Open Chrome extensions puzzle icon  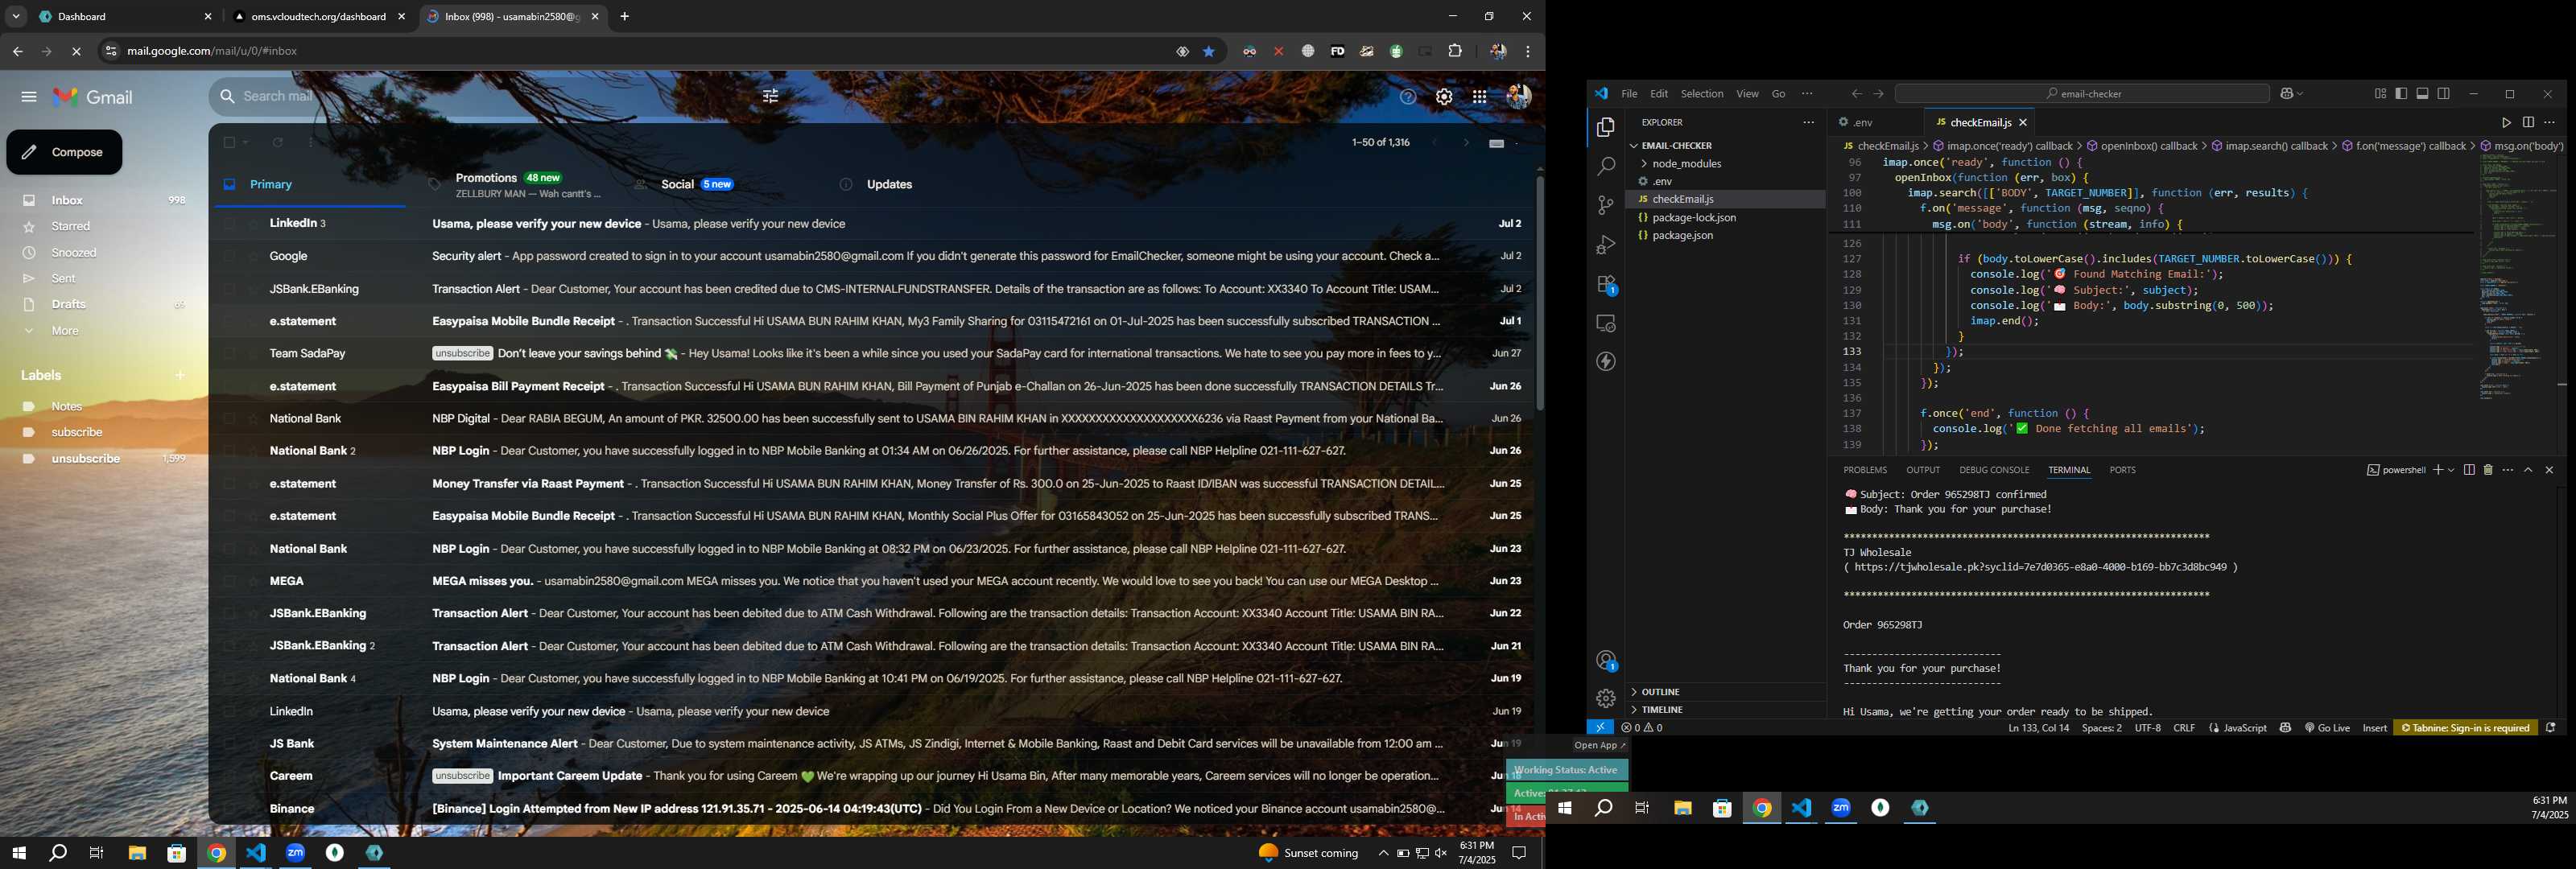1455,52
